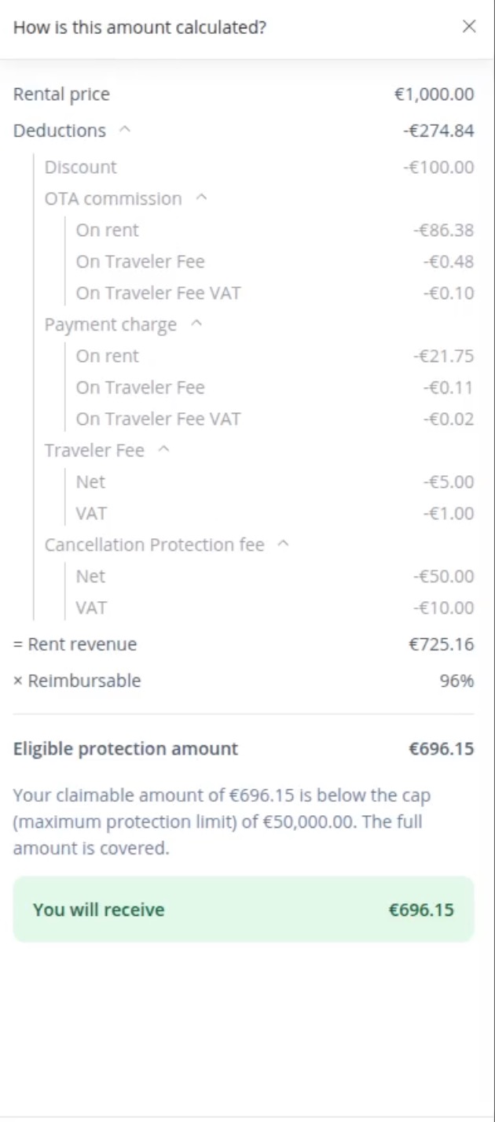
Task: Click the Reimbursable 96% value
Action: 456,681
